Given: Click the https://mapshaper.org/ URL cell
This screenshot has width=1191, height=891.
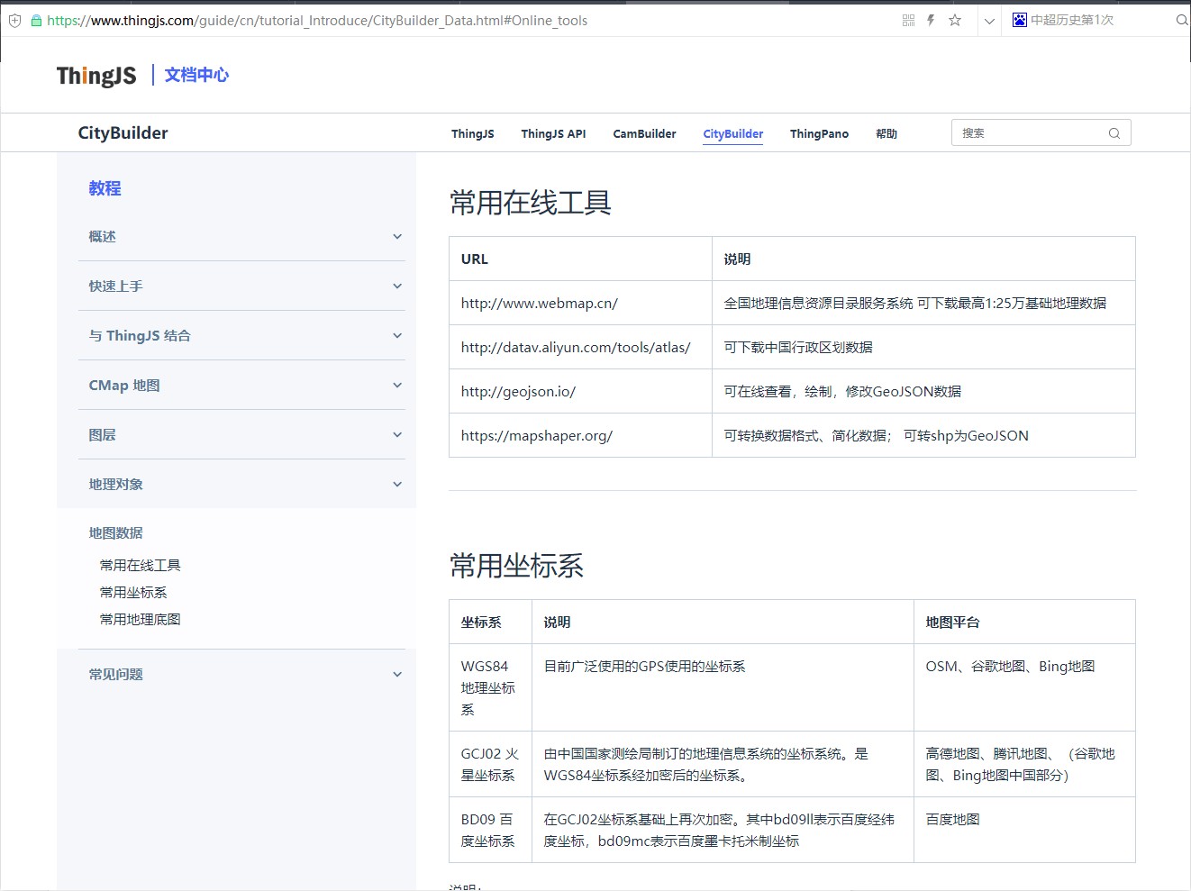Looking at the screenshot, I should (x=580, y=436).
